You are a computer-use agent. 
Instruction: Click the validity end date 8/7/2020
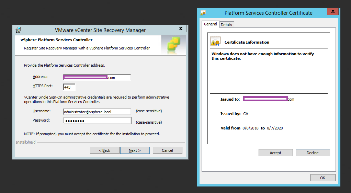[275, 128]
